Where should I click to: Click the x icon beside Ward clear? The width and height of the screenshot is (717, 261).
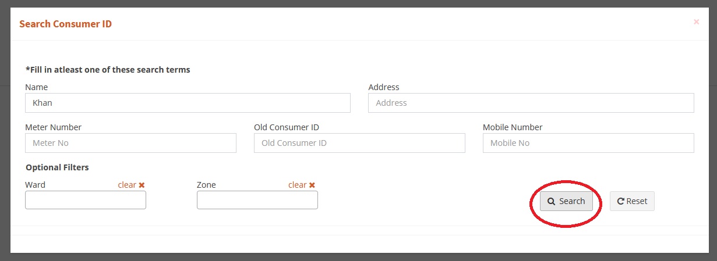(x=142, y=185)
